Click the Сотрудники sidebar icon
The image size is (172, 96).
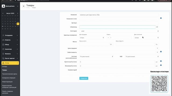pos(3,35)
